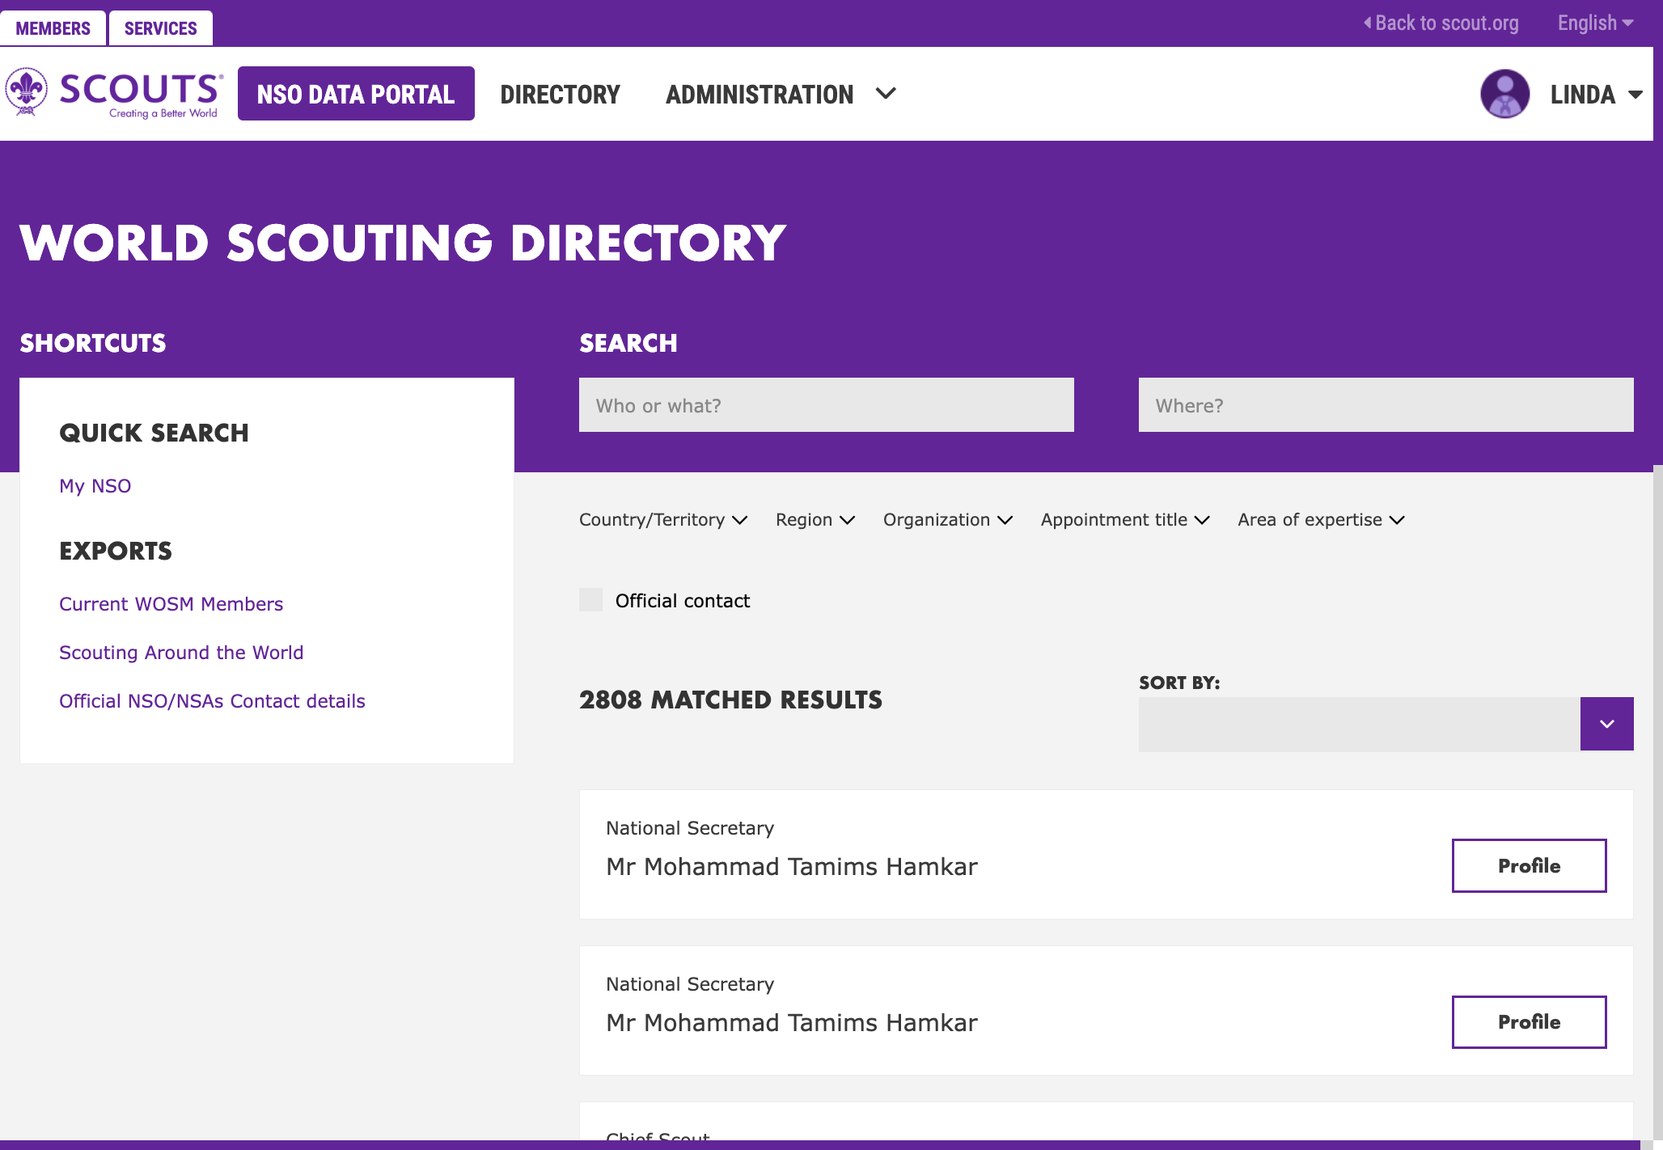Open My NSO quick search

(x=95, y=486)
